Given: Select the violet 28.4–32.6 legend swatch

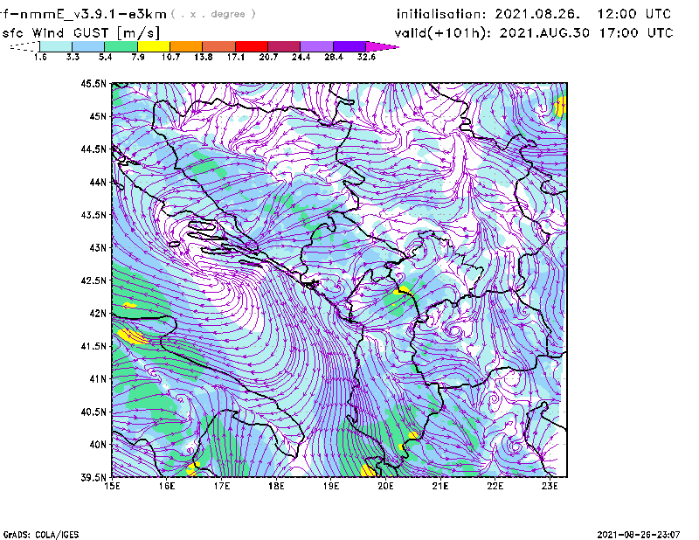Looking at the screenshot, I should [x=349, y=46].
